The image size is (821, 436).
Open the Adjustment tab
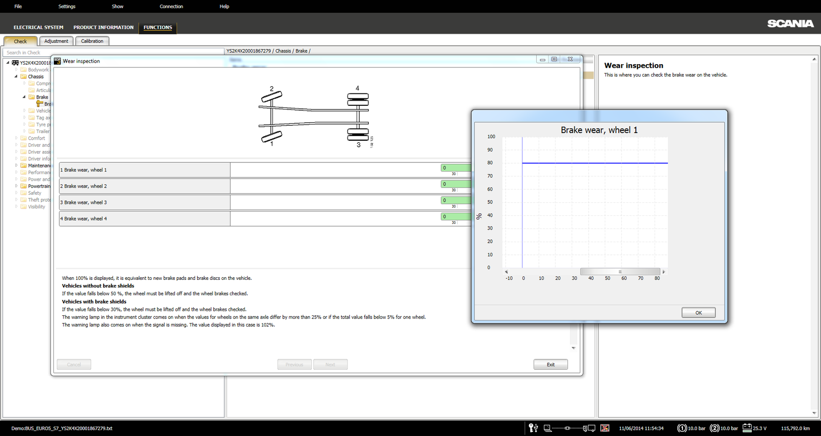(x=56, y=41)
